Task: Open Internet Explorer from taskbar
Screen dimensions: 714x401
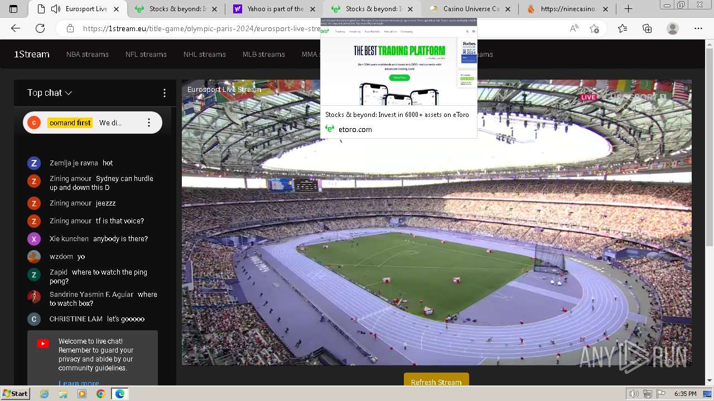Action: point(45,394)
